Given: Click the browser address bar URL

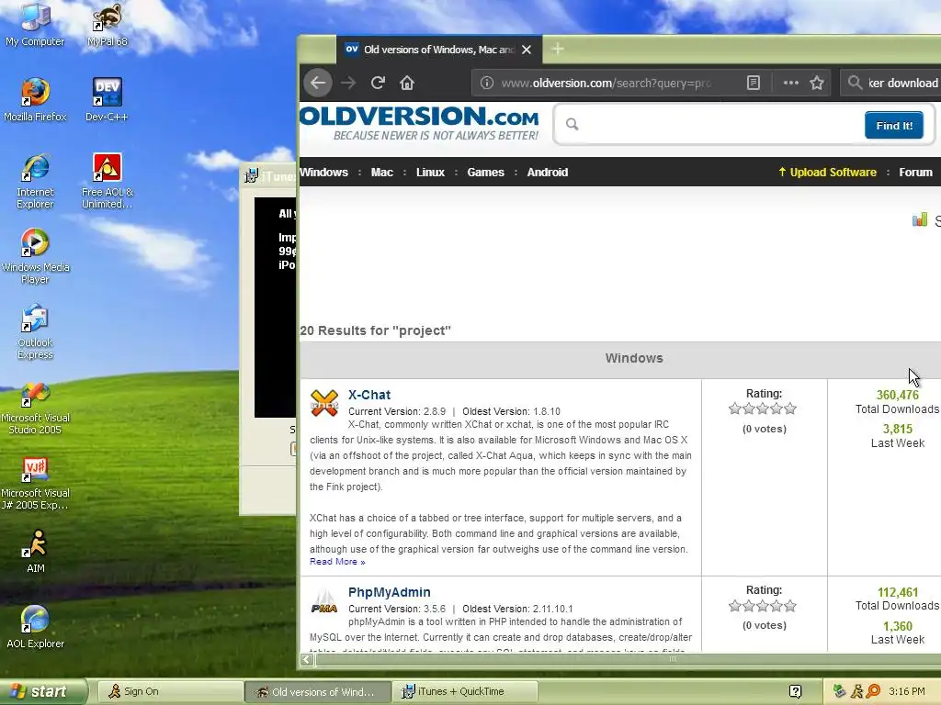Looking at the screenshot, I should [607, 83].
